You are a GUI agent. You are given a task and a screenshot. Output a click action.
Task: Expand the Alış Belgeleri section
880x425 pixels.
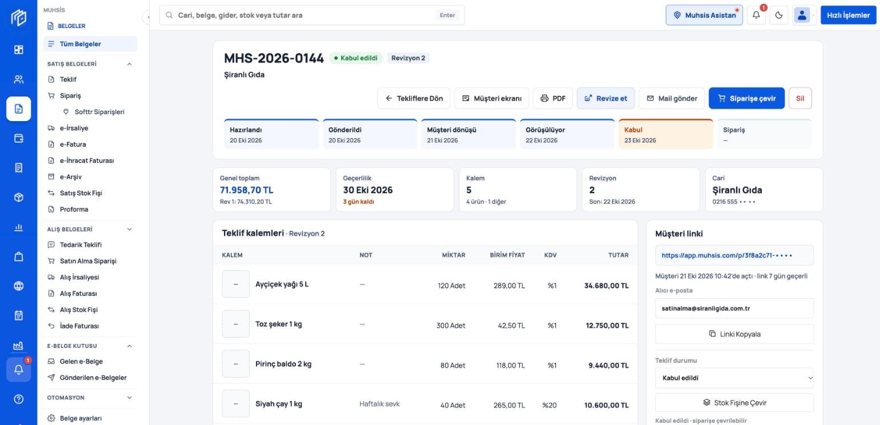[129, 229]
